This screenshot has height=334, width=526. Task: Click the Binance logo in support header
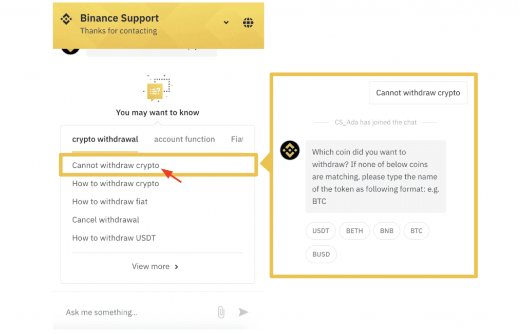pyautogui.click(x=66, y=19)
